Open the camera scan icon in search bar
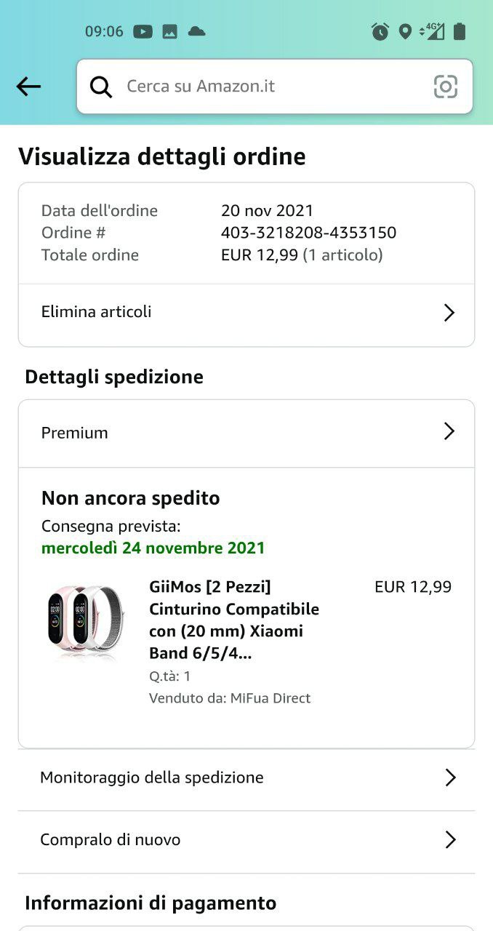This screenshot has width=493, height=931. click(x=446, y=87)
